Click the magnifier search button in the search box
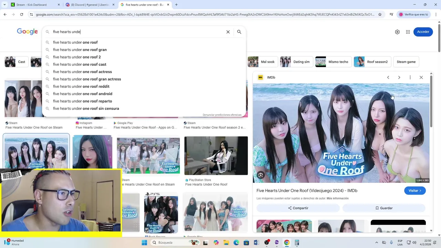441x248 pixels. 239,32
